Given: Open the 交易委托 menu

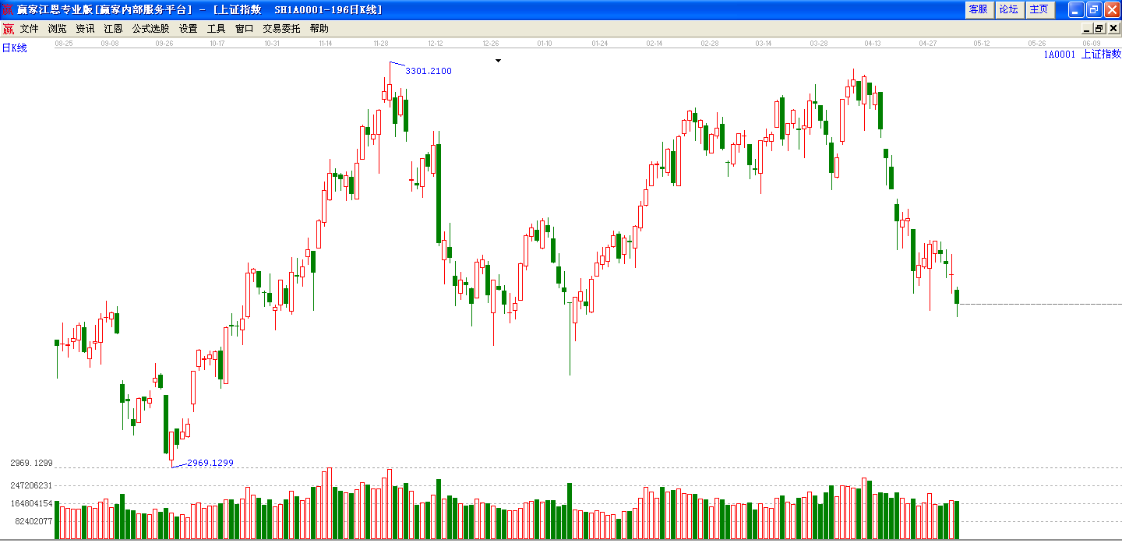Looking at the screenshot, I should 281,29.
